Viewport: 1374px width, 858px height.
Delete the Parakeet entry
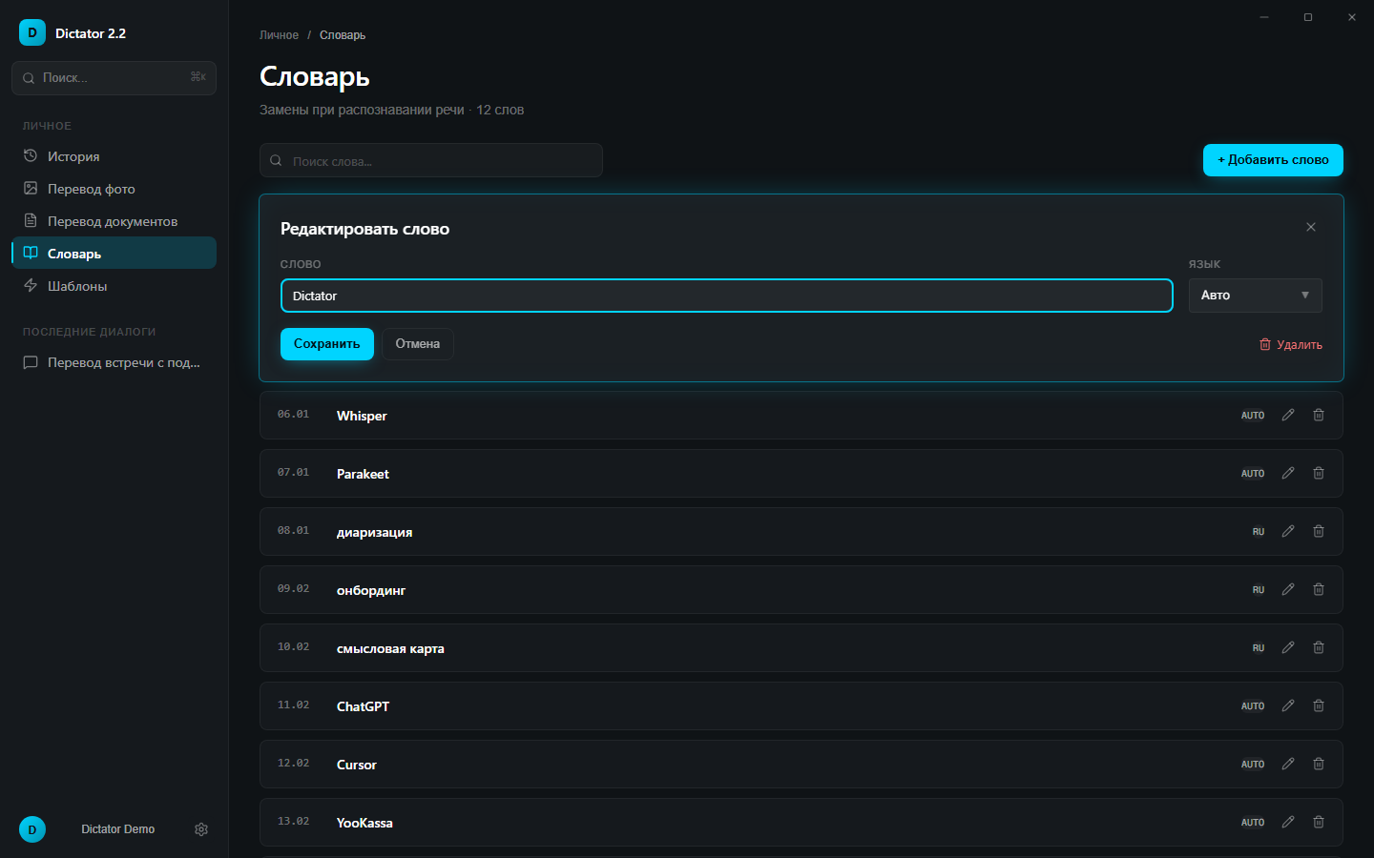tap(1319, 473)
